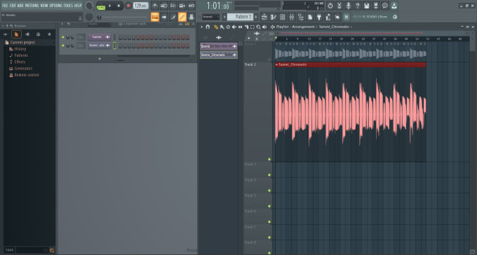Add a pattern with the plus button
The width and height of the screenshot is (477, 255).
coord(256,17)
